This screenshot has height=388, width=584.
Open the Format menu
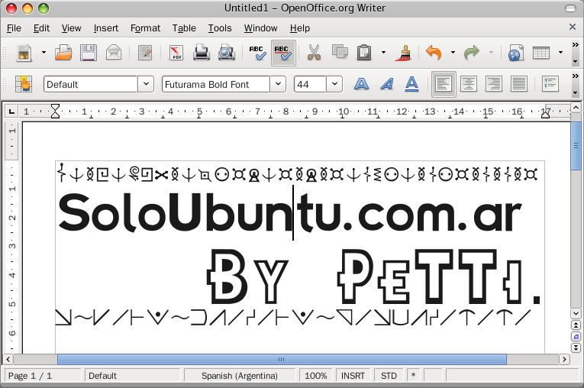coord(145,28)
